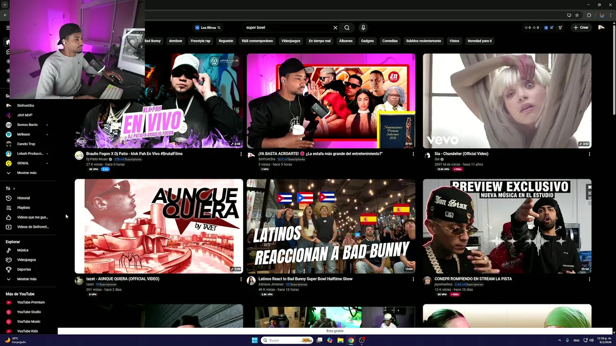The height and width of the screenshot is (346, 616).
Task: Select the Álbumes filter chip
Action: click(x=346, y=41)
